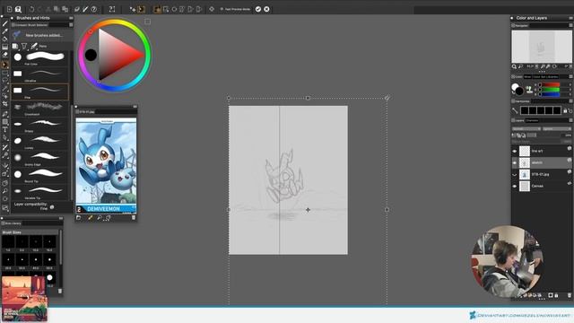Select the sketch layer thumbnail

(525, 162)
